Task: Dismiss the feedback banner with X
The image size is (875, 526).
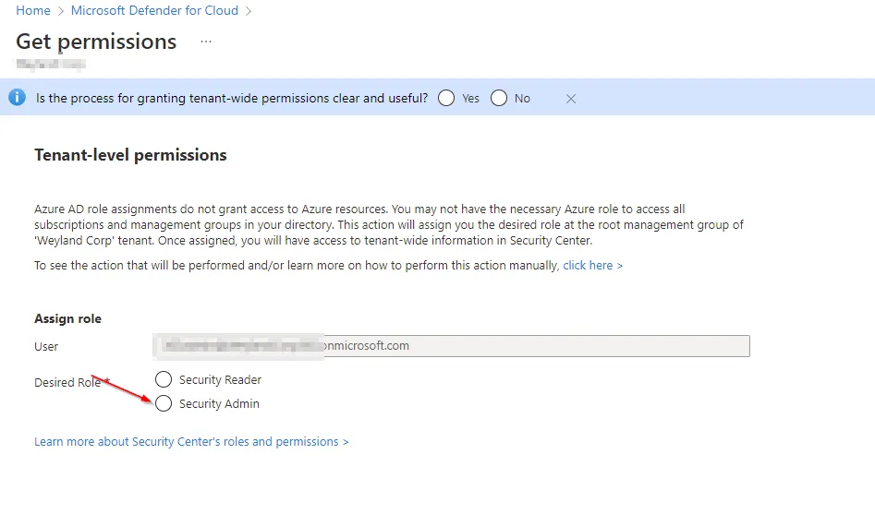Action: point(570,99)
